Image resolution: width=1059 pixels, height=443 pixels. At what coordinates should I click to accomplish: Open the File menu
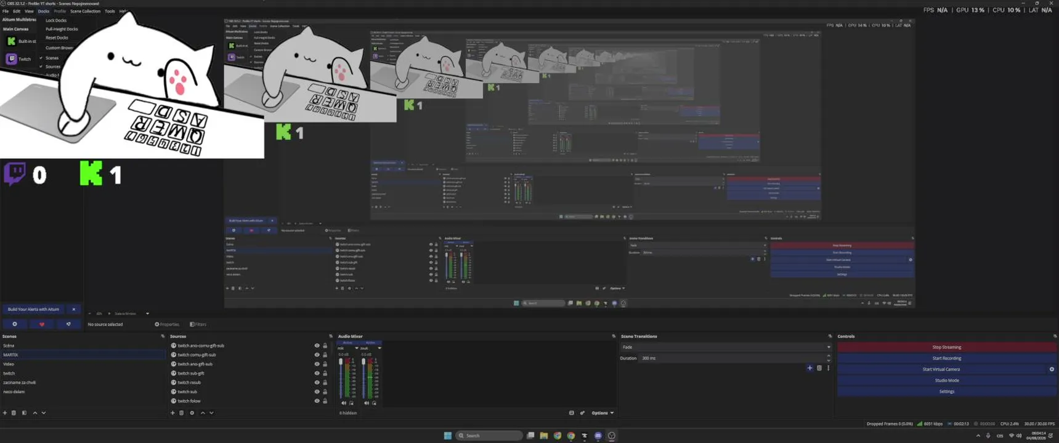[6, 11]
